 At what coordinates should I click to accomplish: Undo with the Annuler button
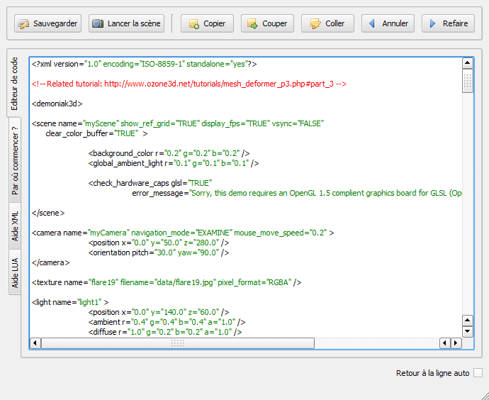tap(388, 23)
